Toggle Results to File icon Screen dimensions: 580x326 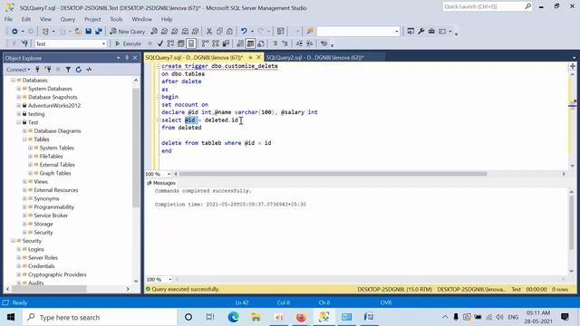click(261, 43)
